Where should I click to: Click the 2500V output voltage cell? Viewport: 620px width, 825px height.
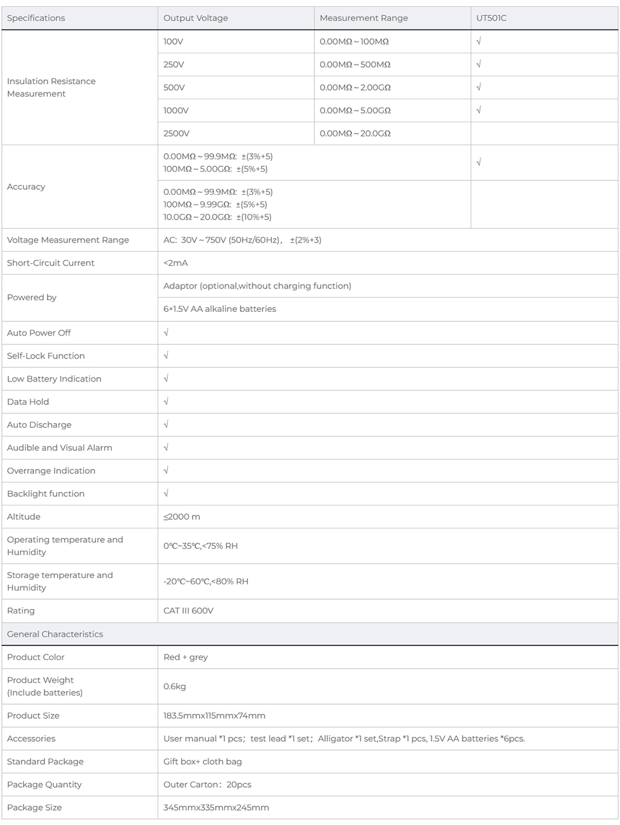click(177, 133)
